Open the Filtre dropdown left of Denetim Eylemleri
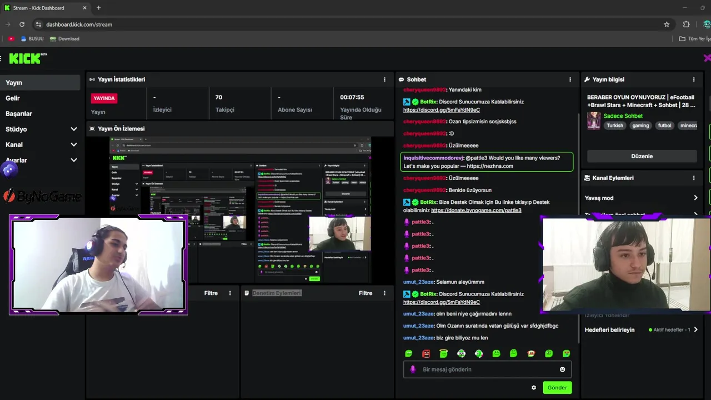Image resolution: width=711 pixels, height=400 pixels. 211,293
